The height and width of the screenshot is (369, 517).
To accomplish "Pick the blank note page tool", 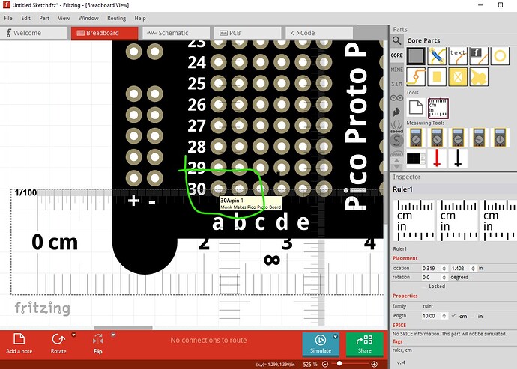I will (x=416, y=107).
